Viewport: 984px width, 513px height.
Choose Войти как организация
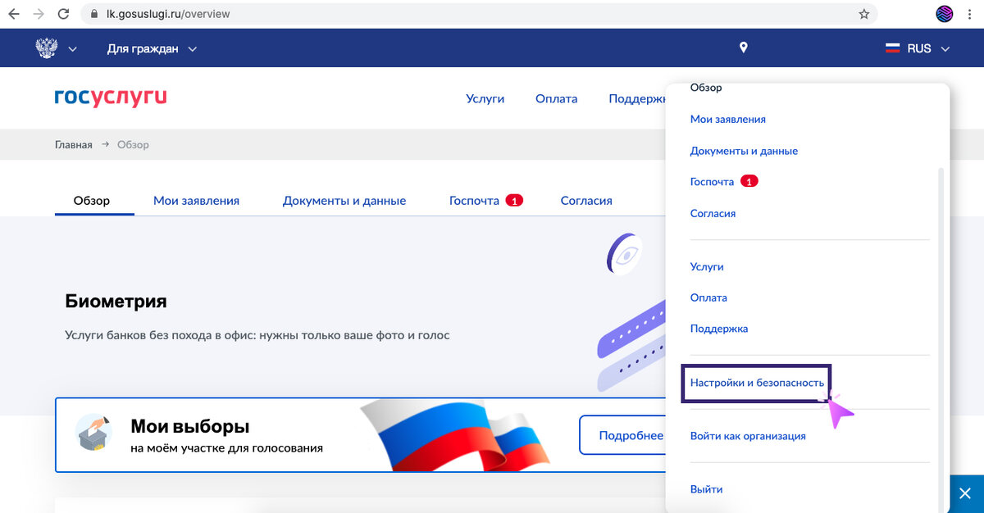point(748,436)
